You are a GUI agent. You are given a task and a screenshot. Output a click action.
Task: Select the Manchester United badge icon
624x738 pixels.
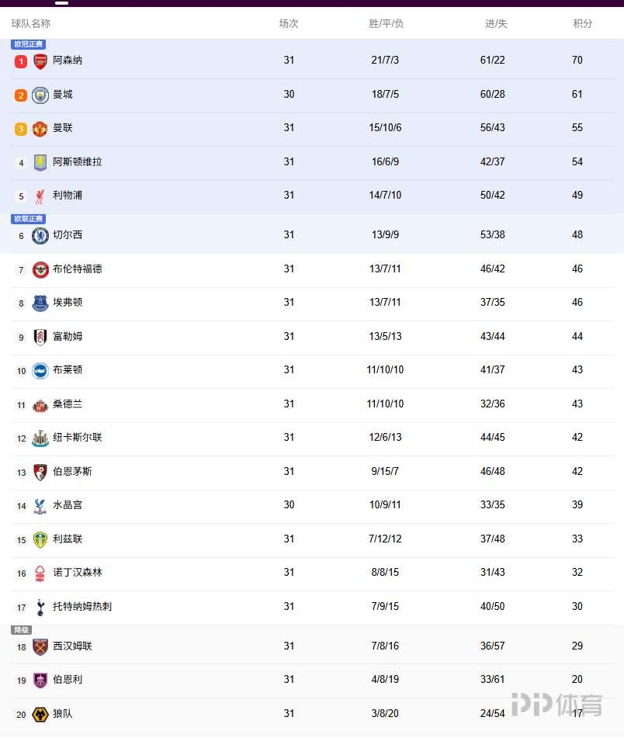(x=40, y=129)
